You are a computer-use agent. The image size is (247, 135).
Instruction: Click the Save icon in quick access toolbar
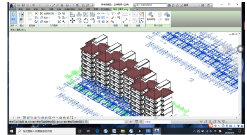23,5
